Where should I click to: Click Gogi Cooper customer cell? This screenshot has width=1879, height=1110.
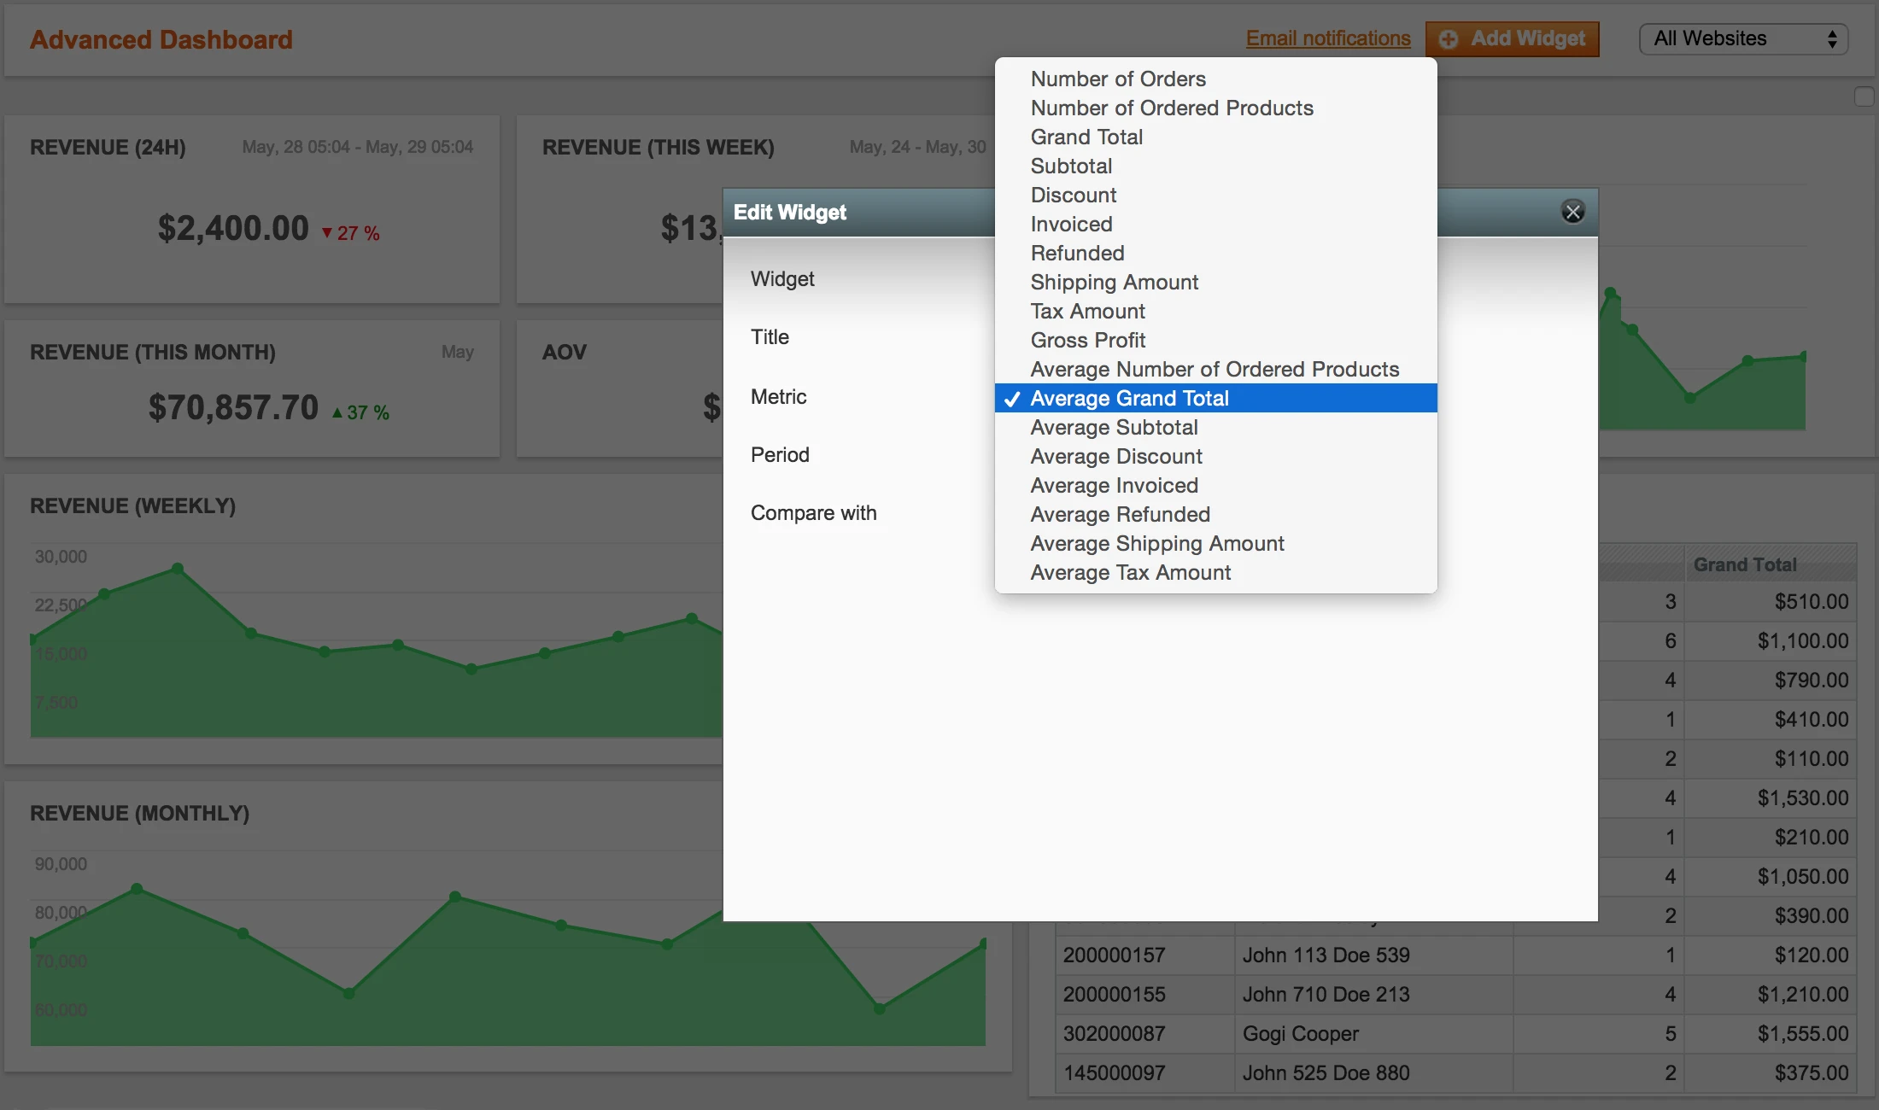[x=1300, y=1033]
